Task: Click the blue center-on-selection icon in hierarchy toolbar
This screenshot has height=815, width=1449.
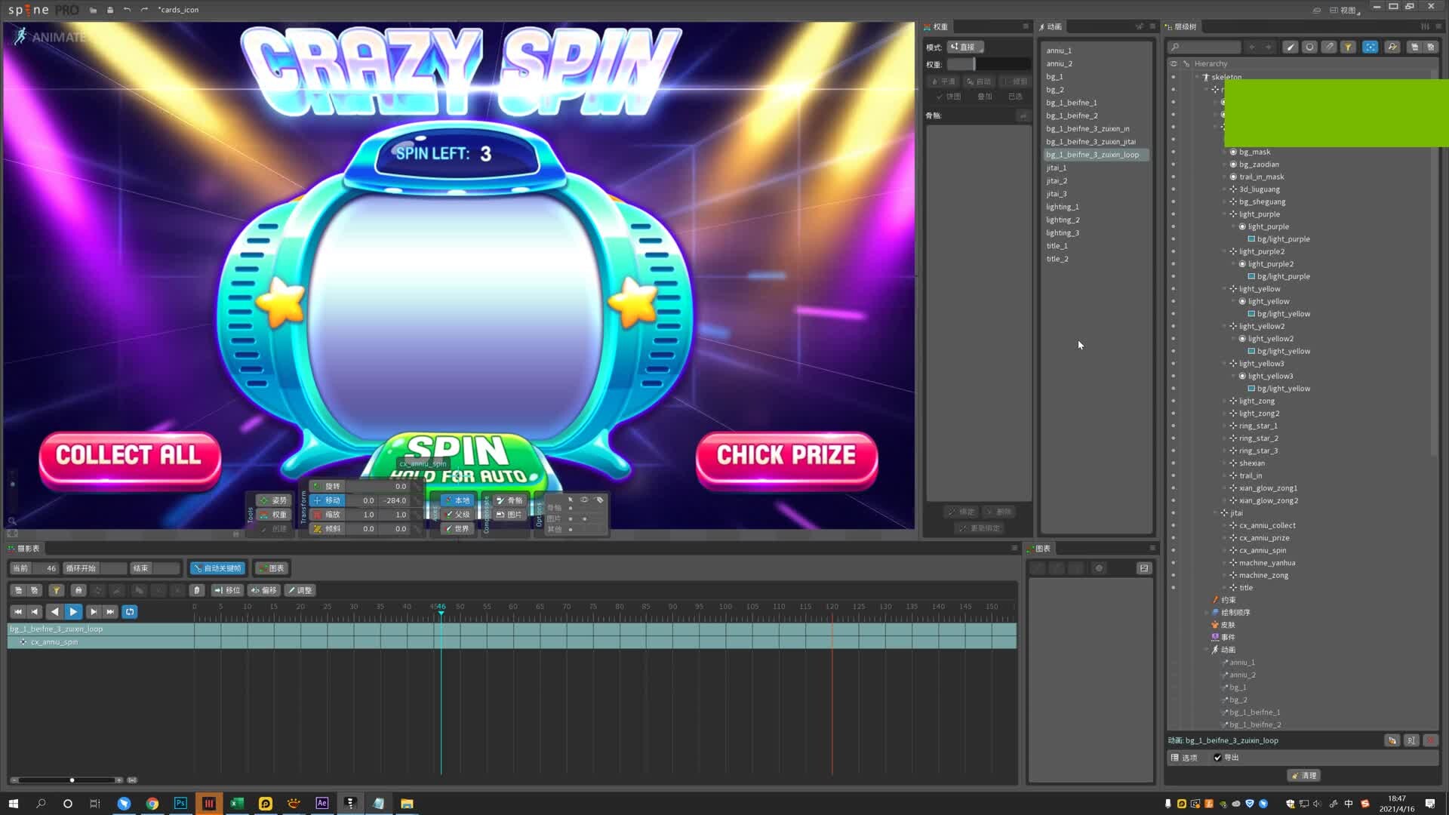Action: coord(1371,47)
